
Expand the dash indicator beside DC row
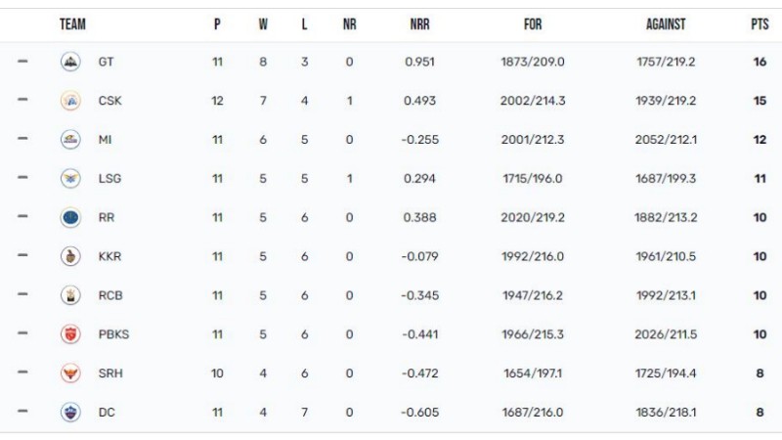22,412
